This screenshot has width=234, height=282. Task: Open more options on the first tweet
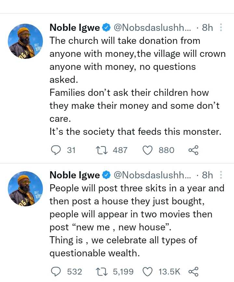pyautogui.click(x=221, y=28)
